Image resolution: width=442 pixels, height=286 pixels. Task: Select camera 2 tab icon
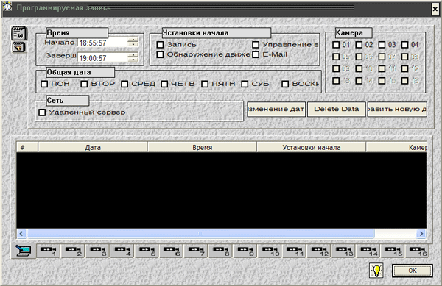[x=73, y=251]
